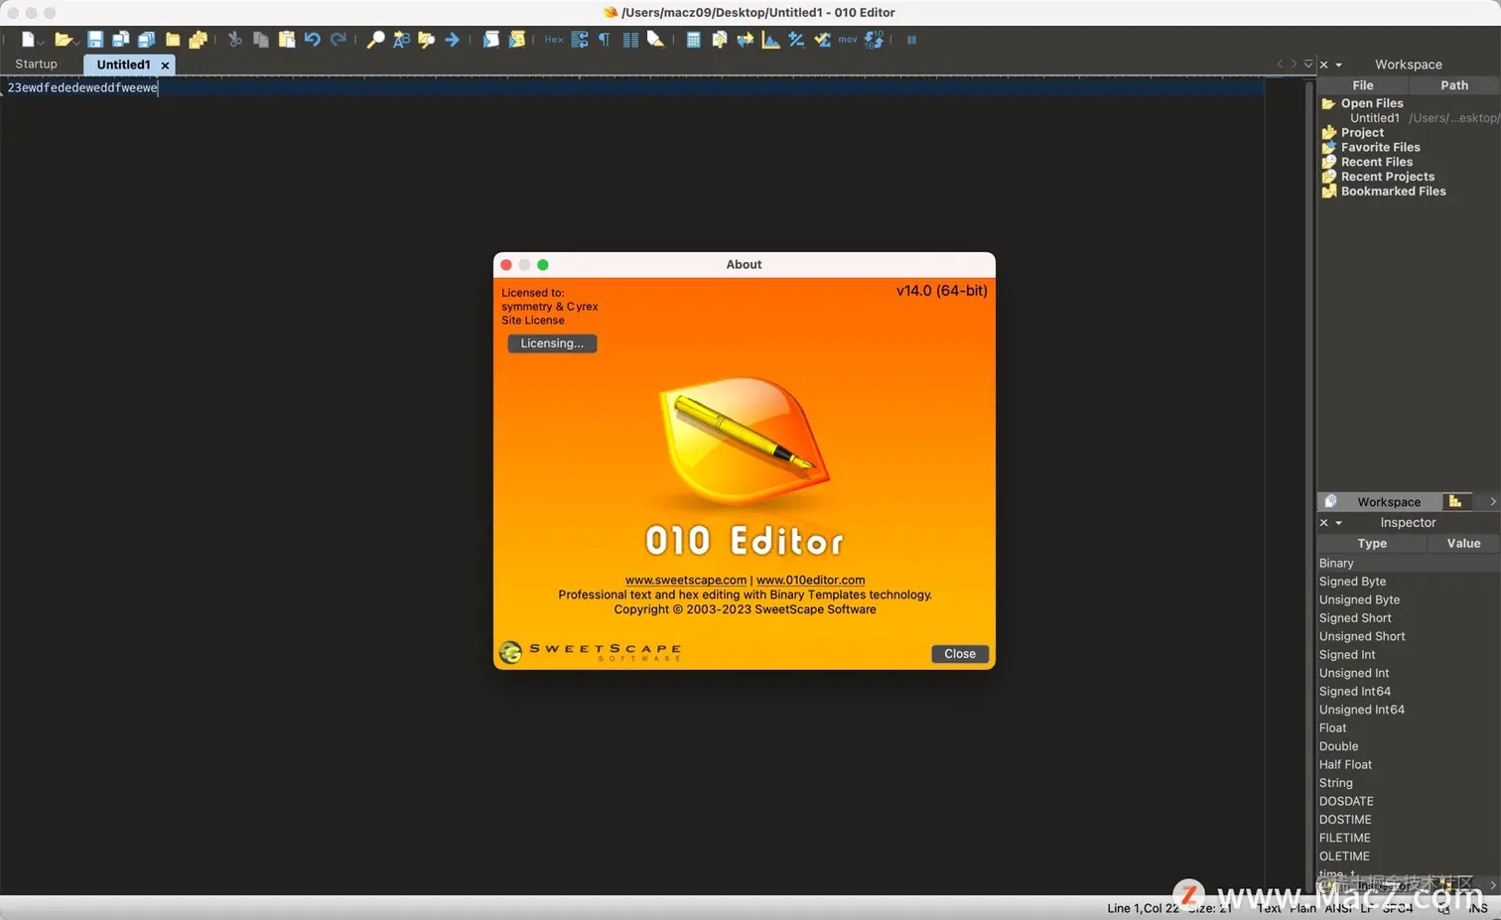Image resolution: width=1501 pixels, height=920 pixels.
Task: Open Replace with the A-B icon
Action: point(401,40)
